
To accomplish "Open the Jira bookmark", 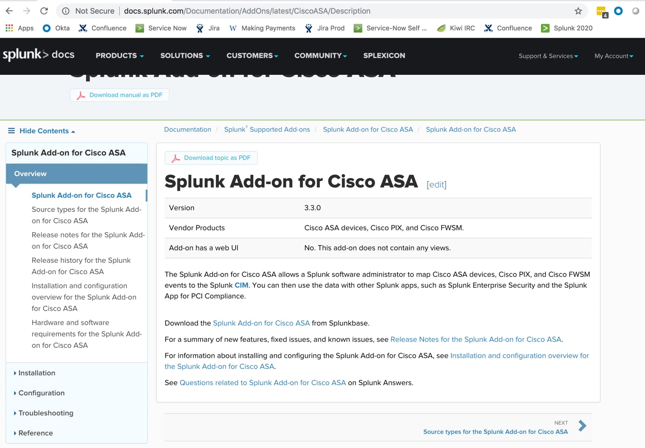I will [208, 28].
